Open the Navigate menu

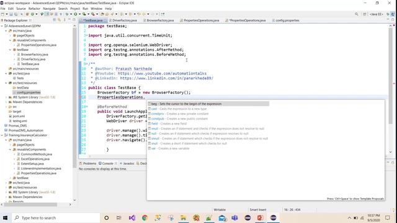pyautogui.click(x=49, y=9)
